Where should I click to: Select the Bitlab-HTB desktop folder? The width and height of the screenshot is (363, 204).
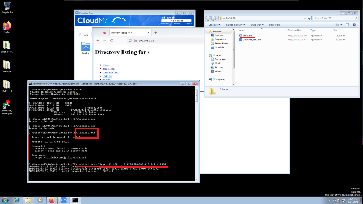point(7,47)
